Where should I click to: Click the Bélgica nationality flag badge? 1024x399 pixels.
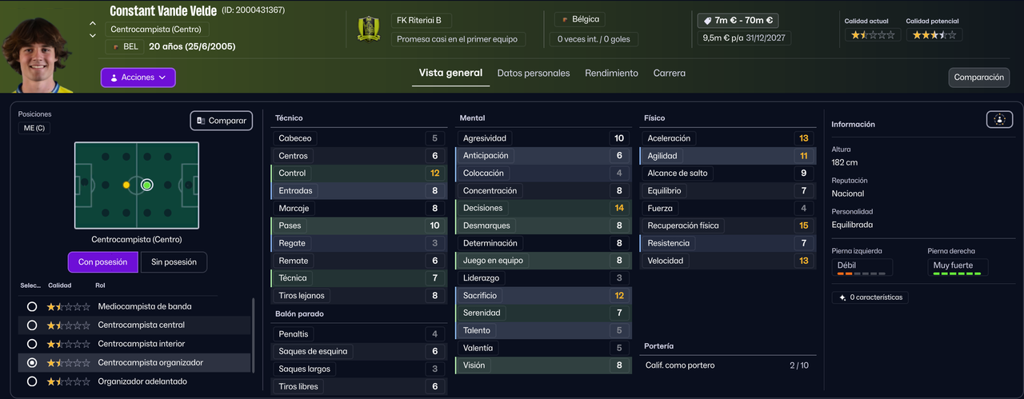click(x=565, y=19)
